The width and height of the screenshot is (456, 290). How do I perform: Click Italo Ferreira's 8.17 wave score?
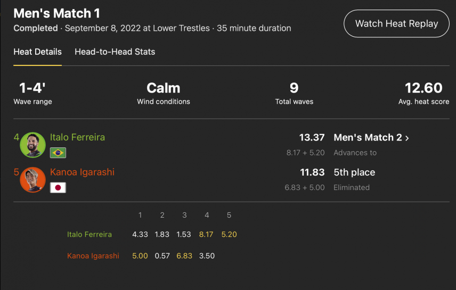206,235
